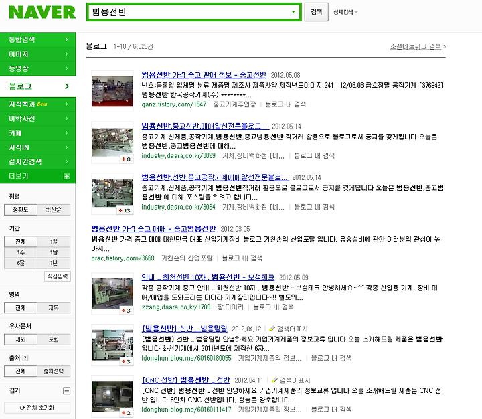The image size is (482, 419).
Task: Set period filter to 1달
Action: [x=54, y=252]
